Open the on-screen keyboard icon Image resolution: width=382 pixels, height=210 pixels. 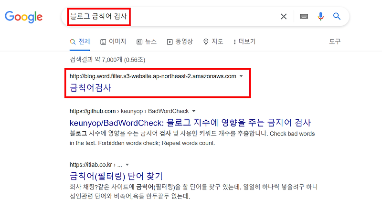304,16
